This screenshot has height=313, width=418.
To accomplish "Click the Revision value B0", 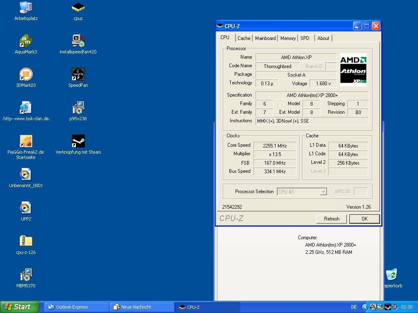I will 358,112.
